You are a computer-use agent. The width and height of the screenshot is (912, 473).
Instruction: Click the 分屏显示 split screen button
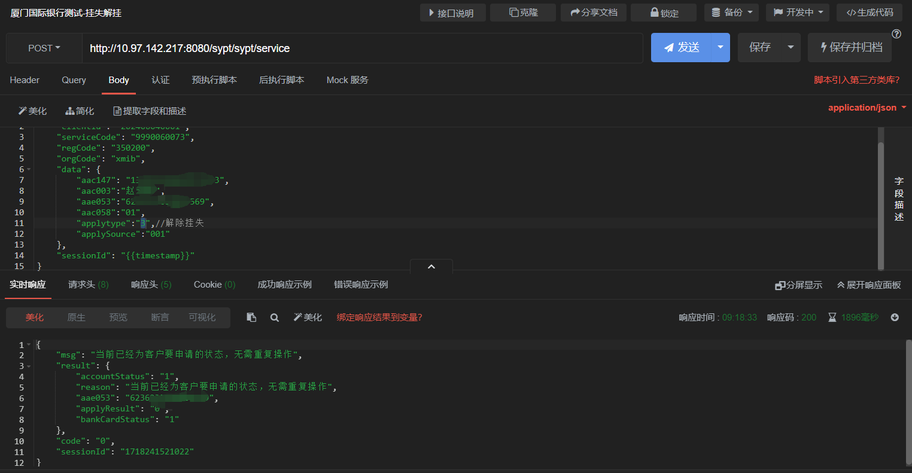coord(798,285)
